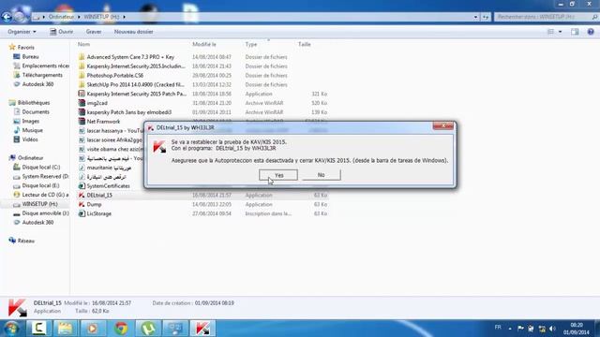
Task: Refresh the folder via address bar button
Action: 486,17
